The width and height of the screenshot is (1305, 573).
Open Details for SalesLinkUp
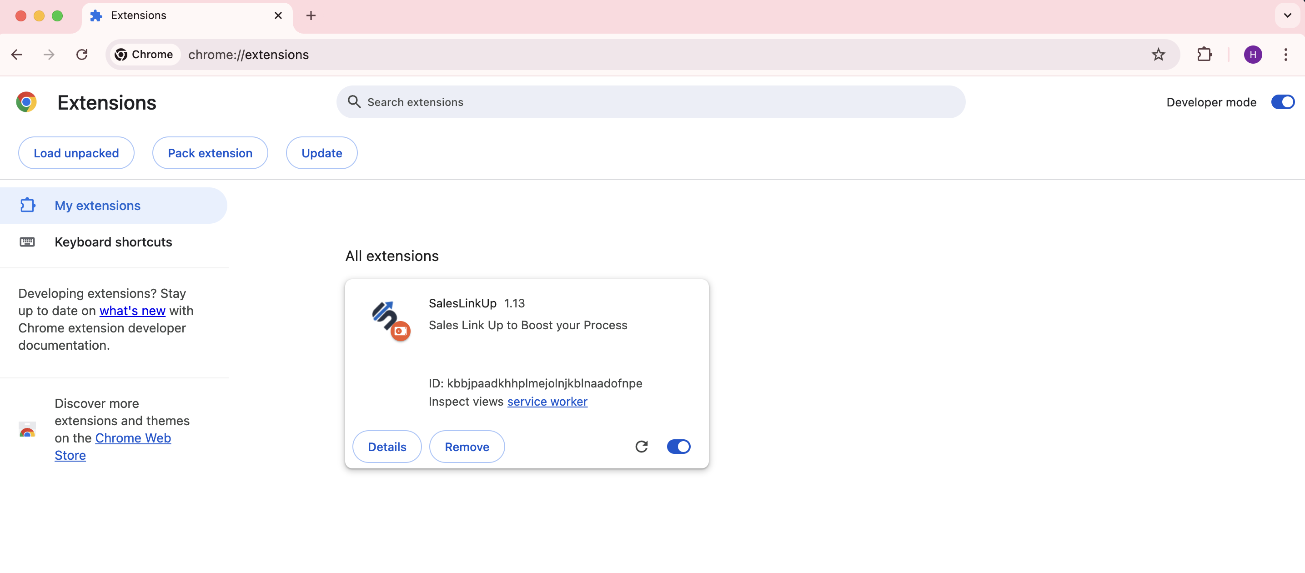point(386,446)
